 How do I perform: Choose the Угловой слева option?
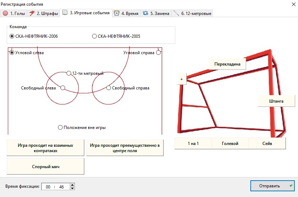tap(27, 53)
